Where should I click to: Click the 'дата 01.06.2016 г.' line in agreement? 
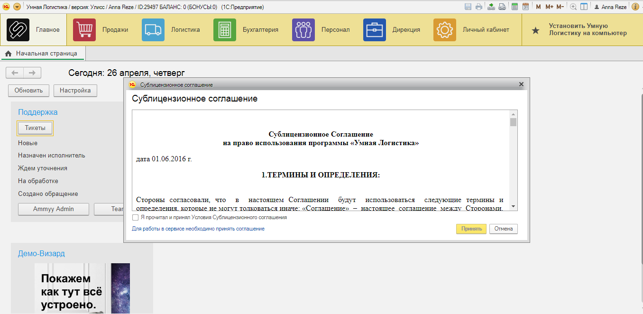tap(164, 159)
